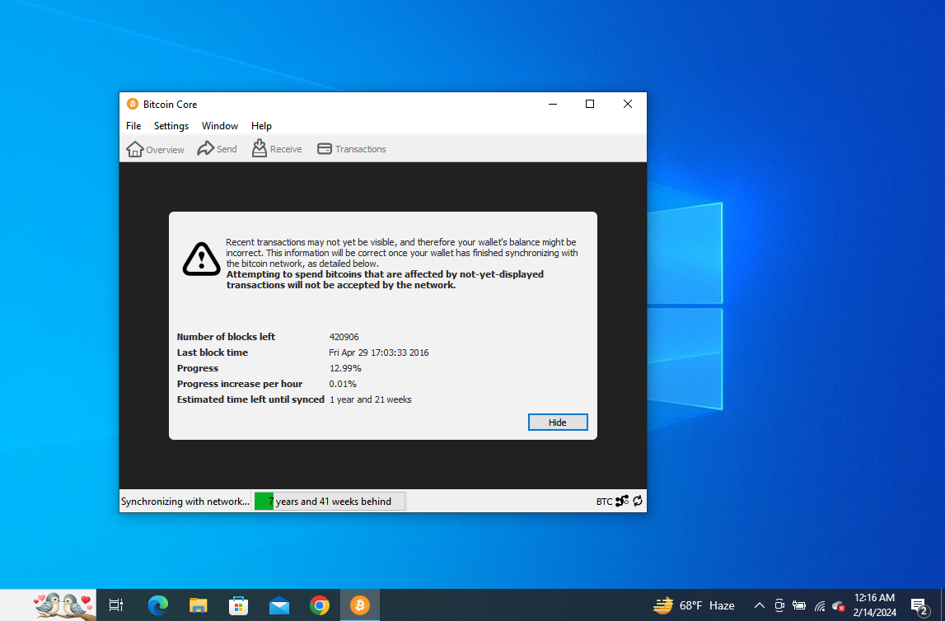
Task: Minimize the Bitcoin Core window
Action: (553, 105)
